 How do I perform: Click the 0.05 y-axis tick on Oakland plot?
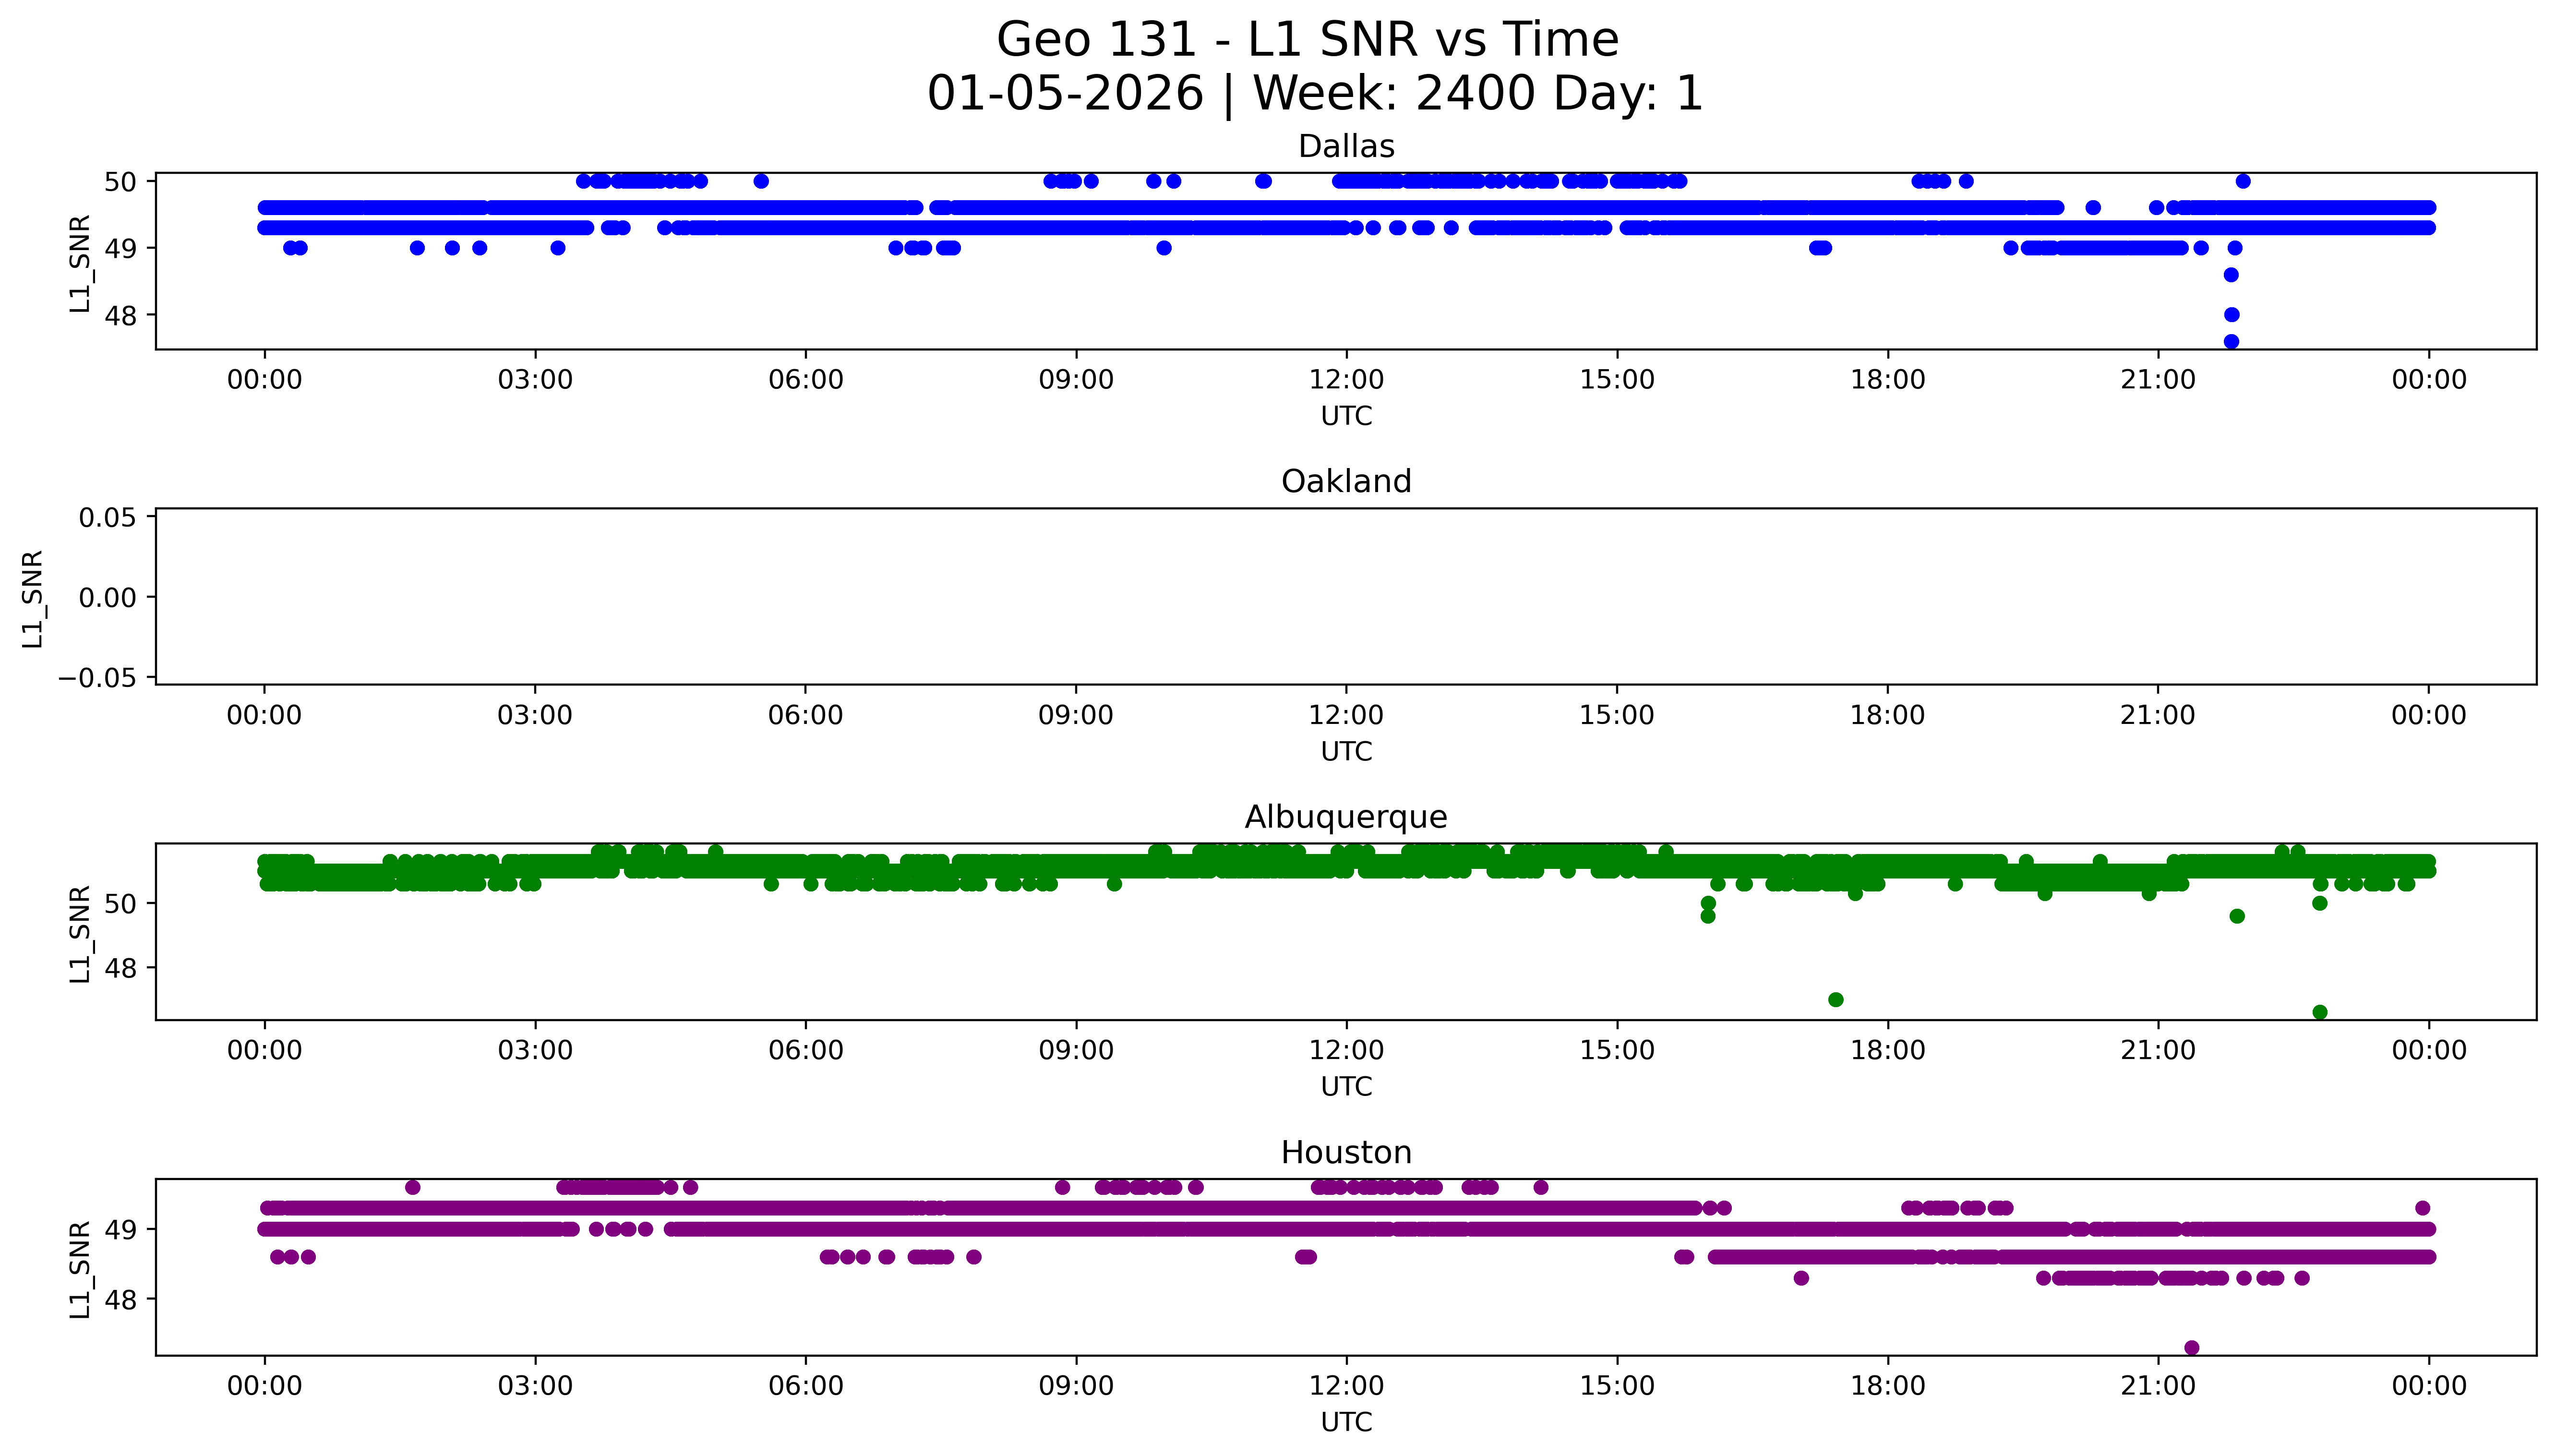click(x=107, y=518)
